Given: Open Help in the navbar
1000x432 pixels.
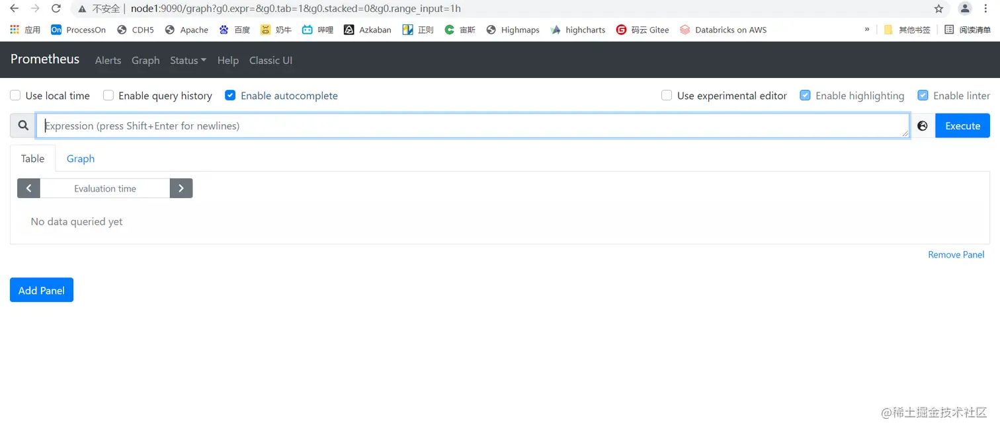Looking at the screenshot, I should [x=228, y=60].
